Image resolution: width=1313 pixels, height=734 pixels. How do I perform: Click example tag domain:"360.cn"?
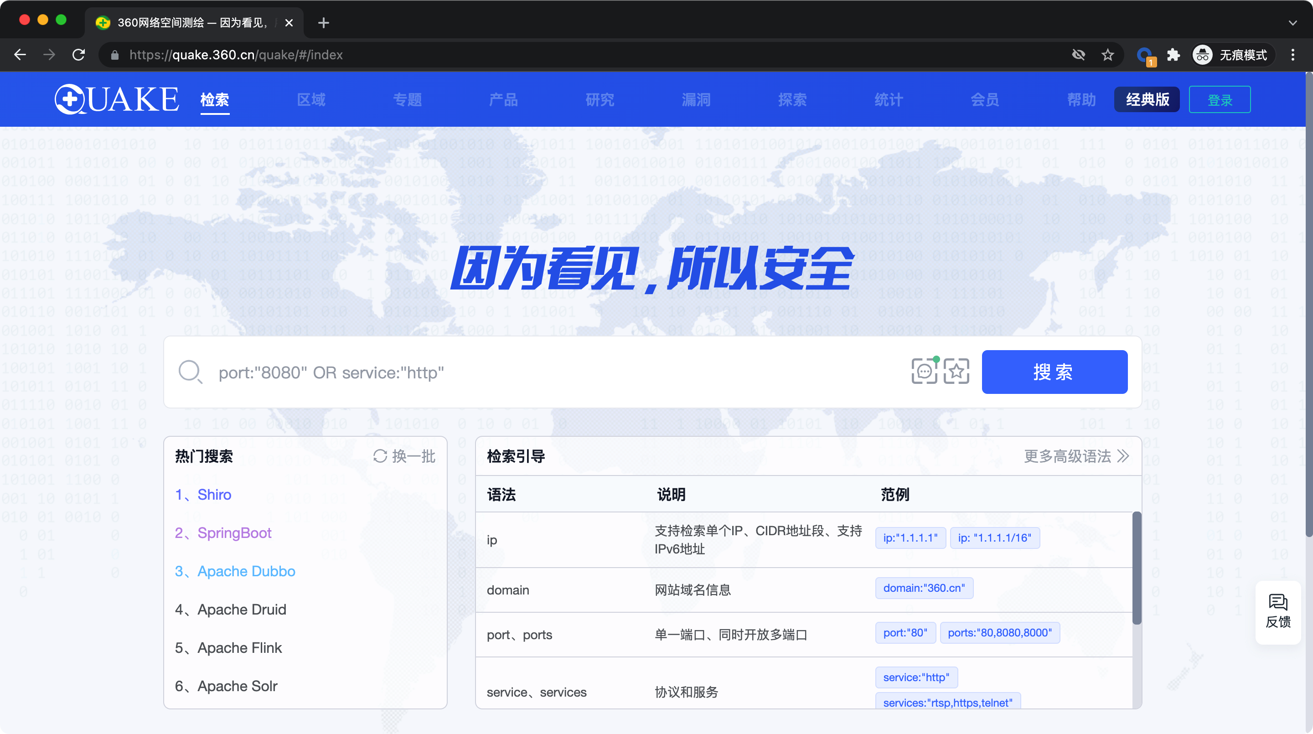point(924,588)
